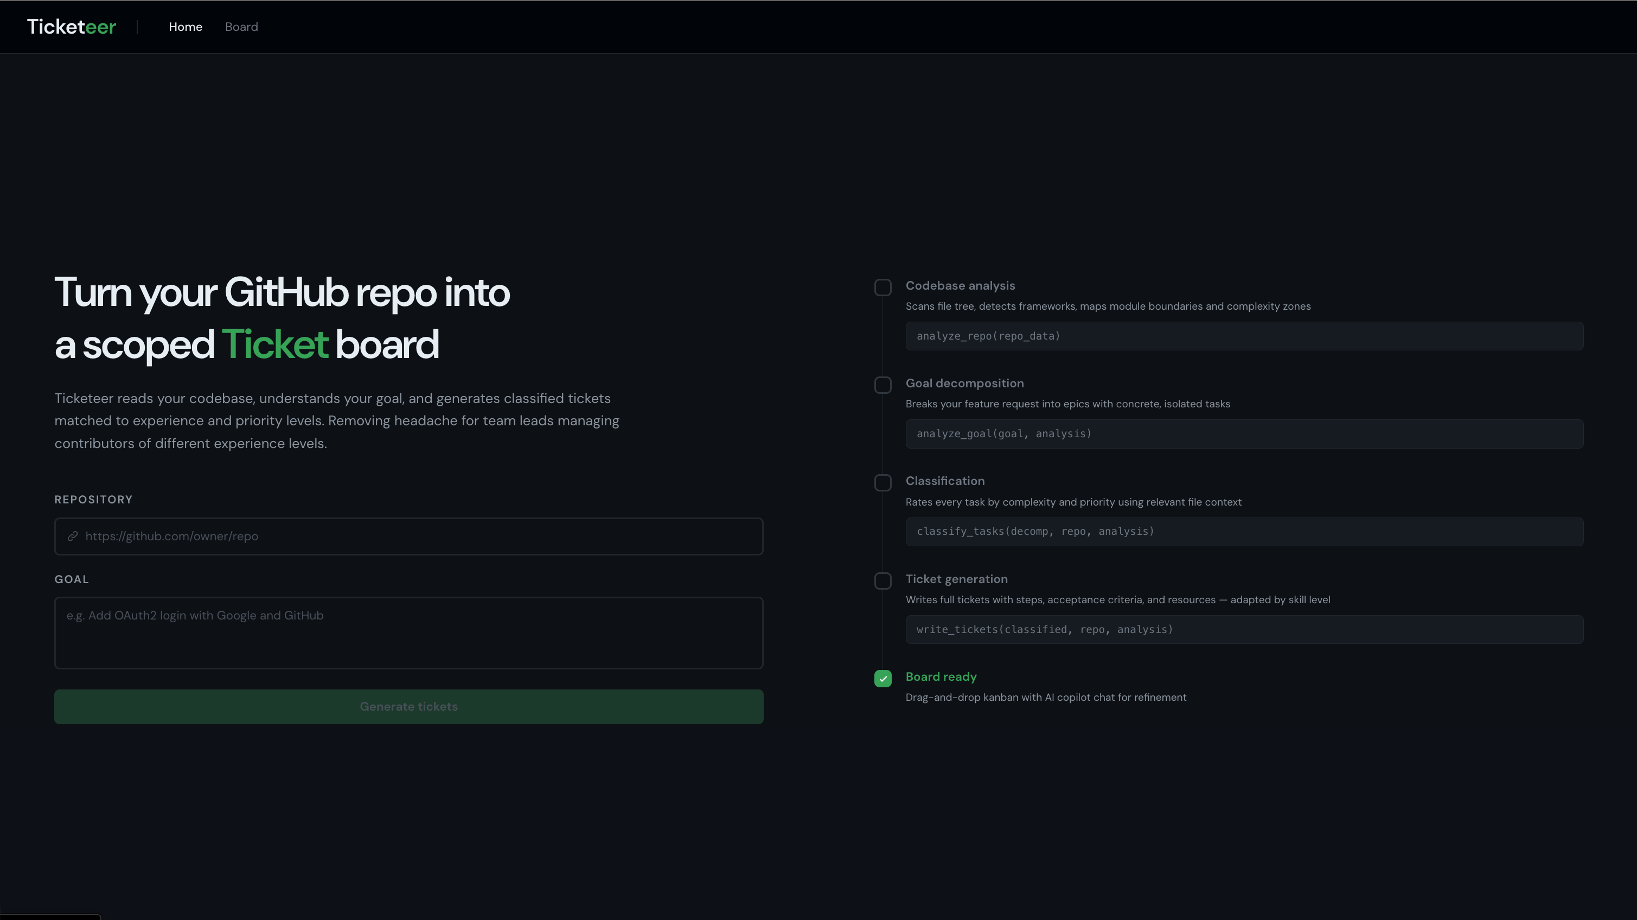1637x920 pixels.
Task: Click into the Goal text area
Action: point(408,633)
